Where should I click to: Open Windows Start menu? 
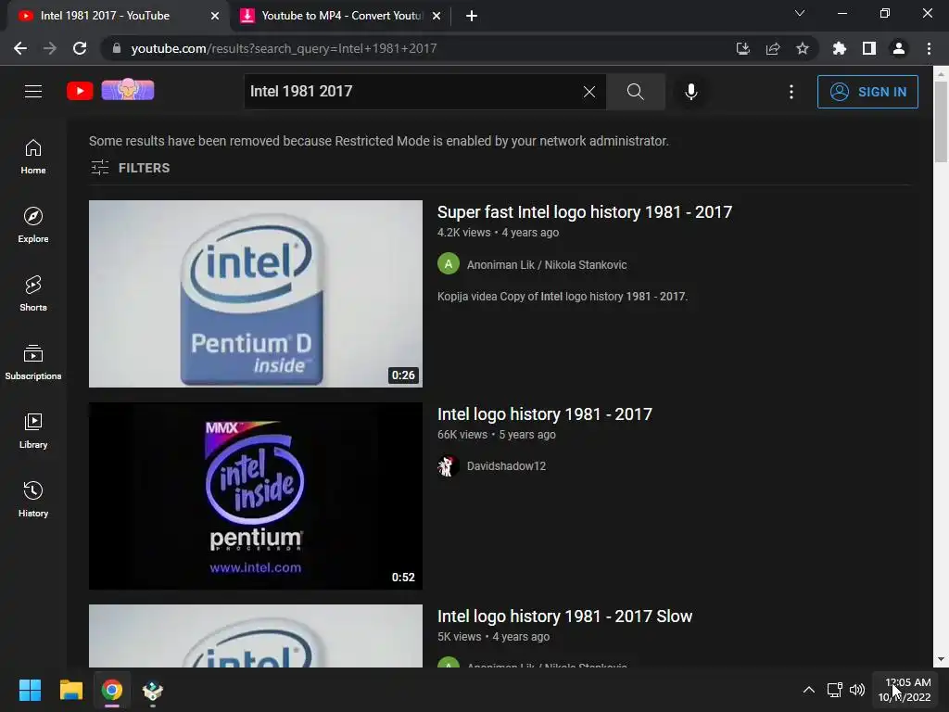(x=30, y=690)
